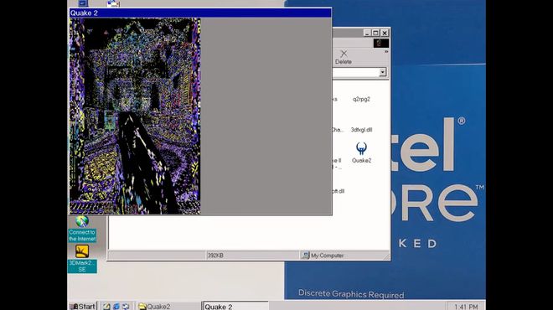553x310 pixels.
Task: Click the Delete toolbar button
Action: 344,57
